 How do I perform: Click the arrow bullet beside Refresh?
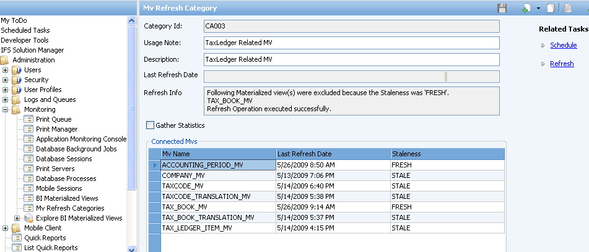(543, 64)
